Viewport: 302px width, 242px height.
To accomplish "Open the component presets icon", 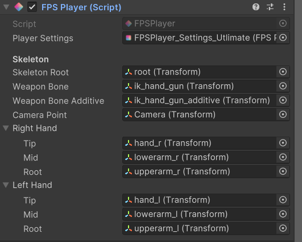I will coord(270,7).
